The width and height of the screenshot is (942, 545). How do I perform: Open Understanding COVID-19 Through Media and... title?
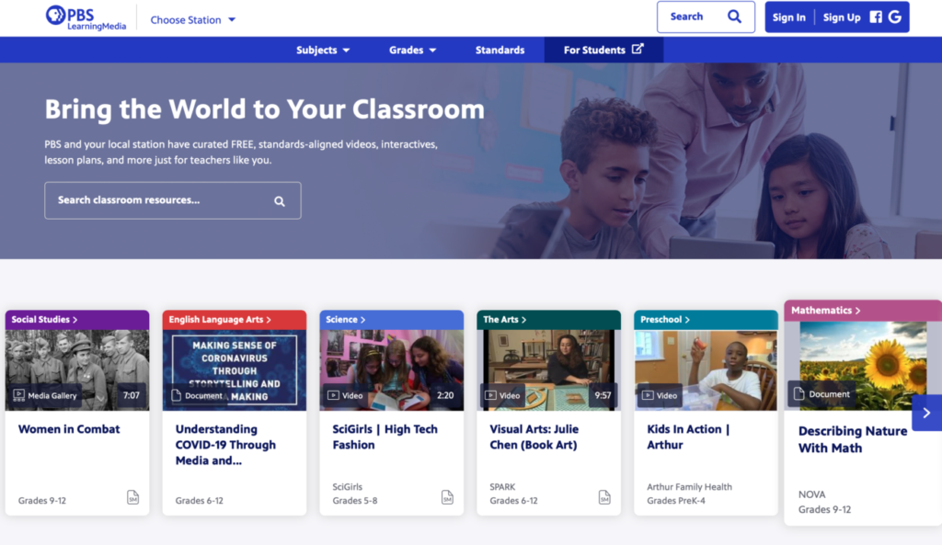pyautogui.click(x=225, y=445)
